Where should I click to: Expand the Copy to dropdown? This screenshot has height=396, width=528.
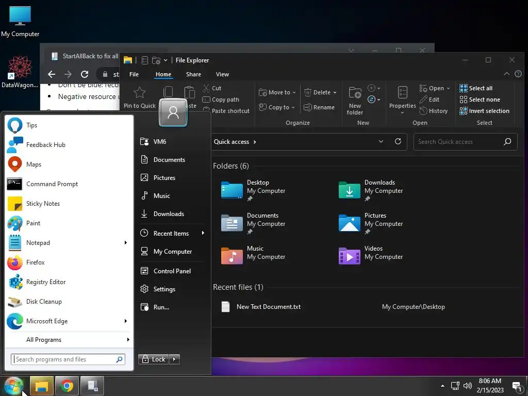(293, 107)
